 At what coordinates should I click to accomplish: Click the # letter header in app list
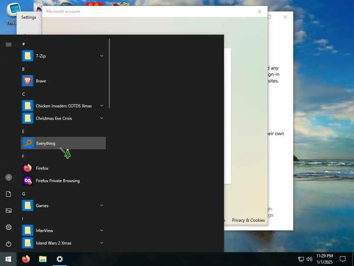pos(24,44)
